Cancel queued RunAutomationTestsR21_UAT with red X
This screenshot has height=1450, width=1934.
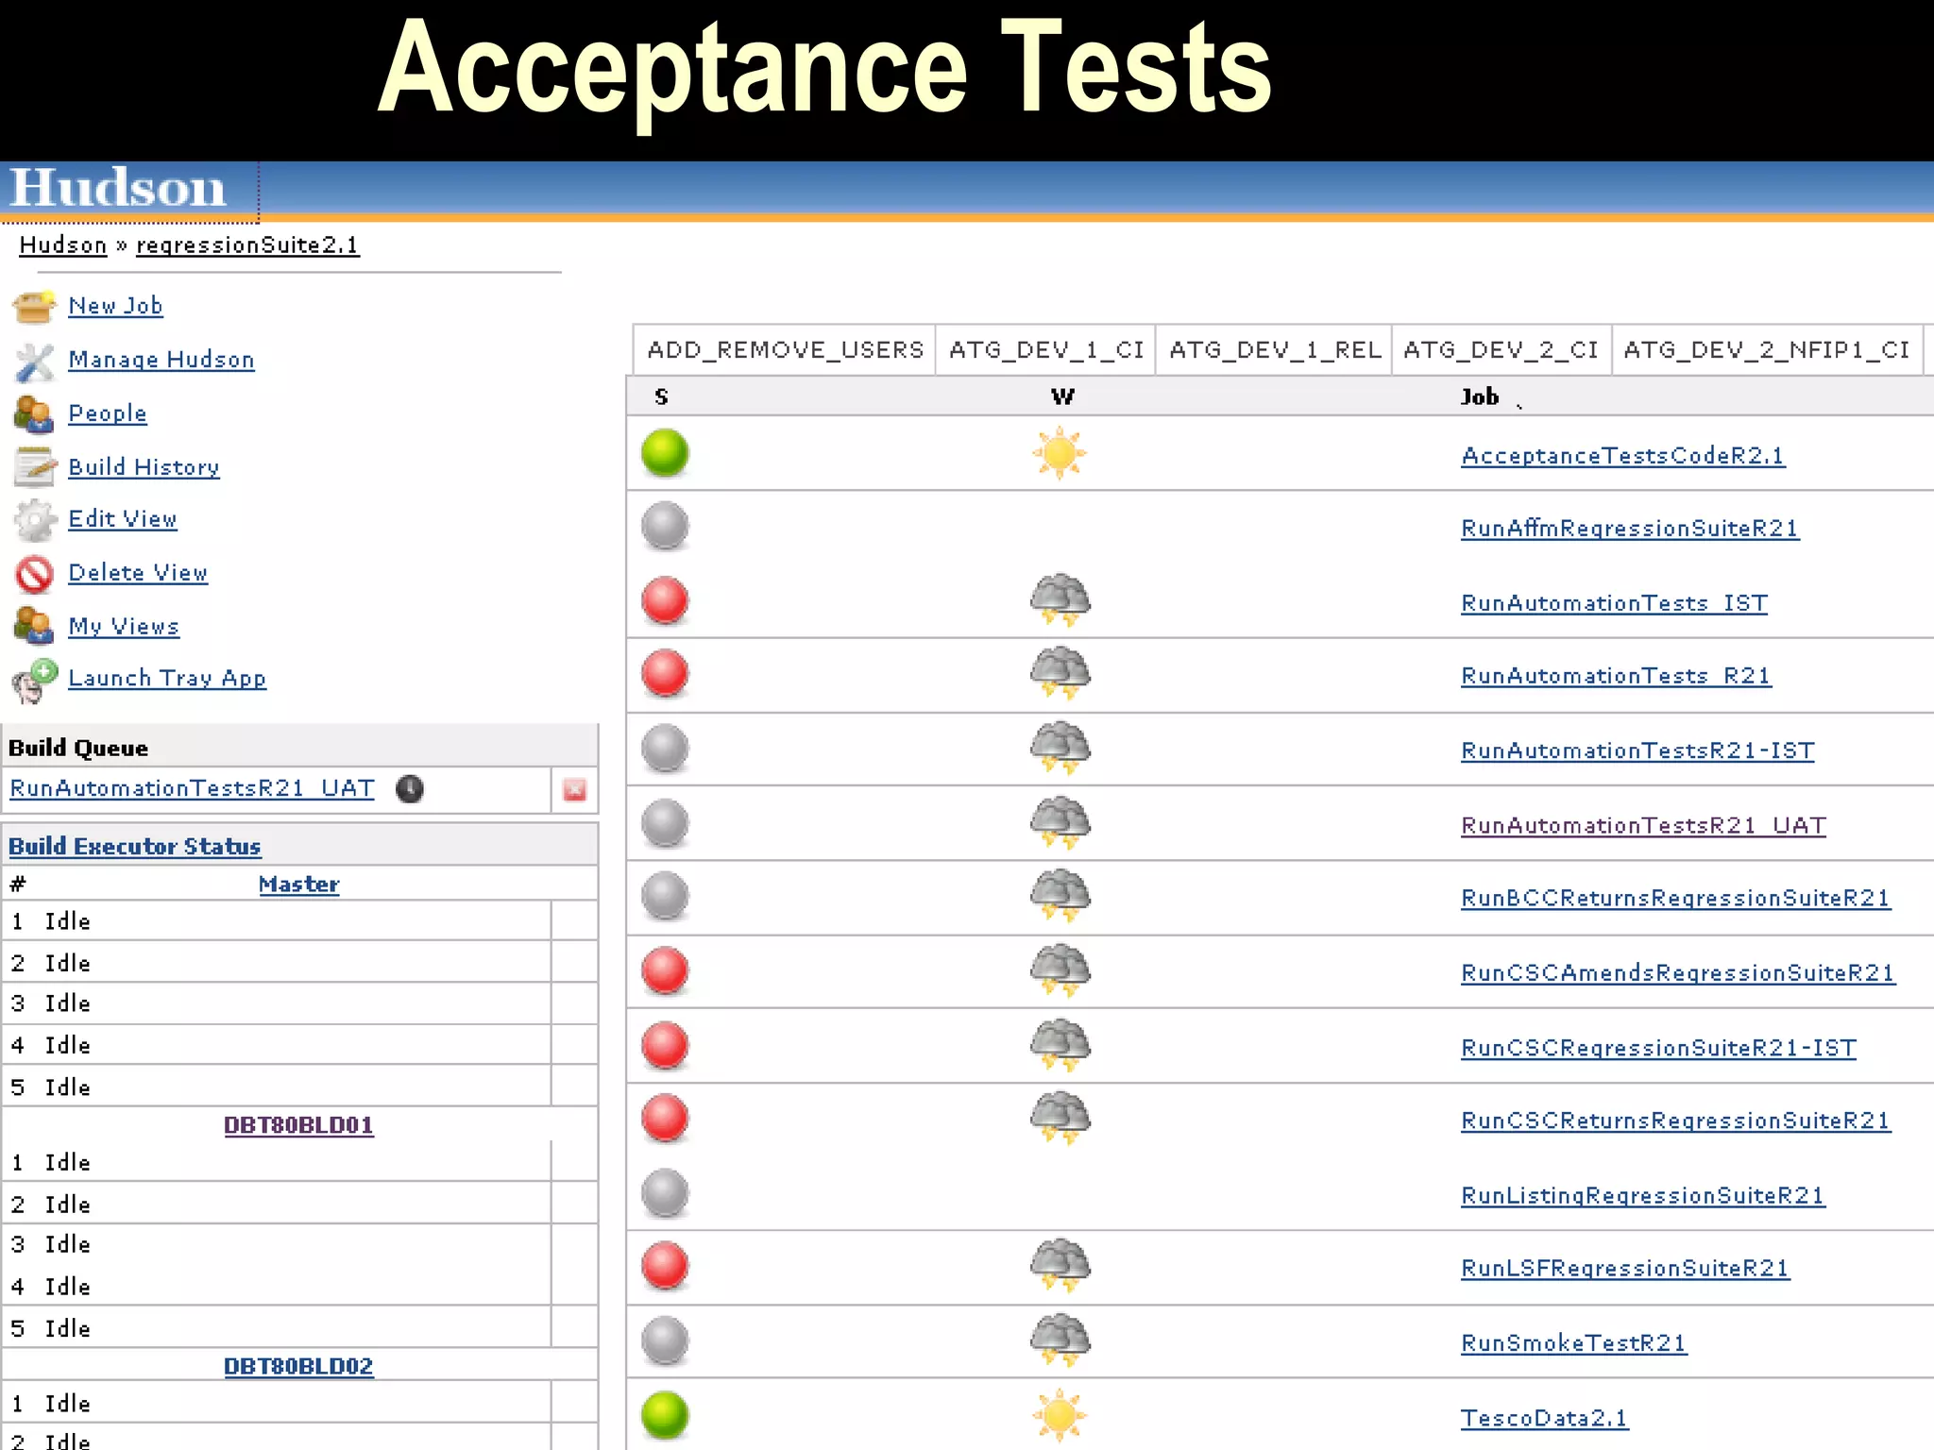click(x=574, y=790)
